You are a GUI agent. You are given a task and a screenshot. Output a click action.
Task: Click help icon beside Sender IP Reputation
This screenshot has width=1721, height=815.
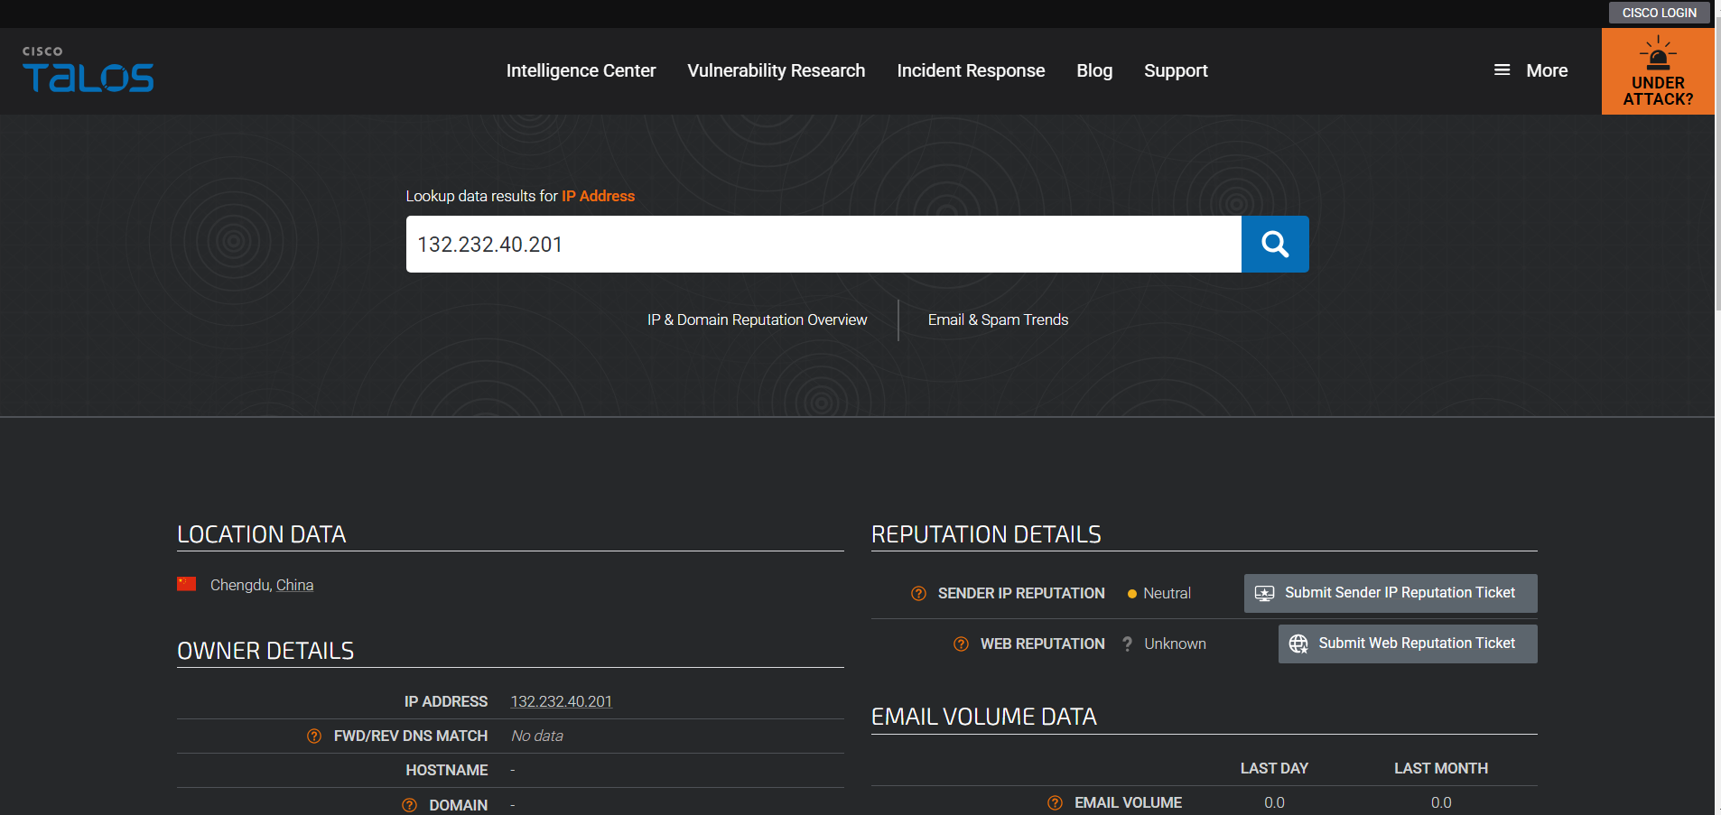point(918,593)
